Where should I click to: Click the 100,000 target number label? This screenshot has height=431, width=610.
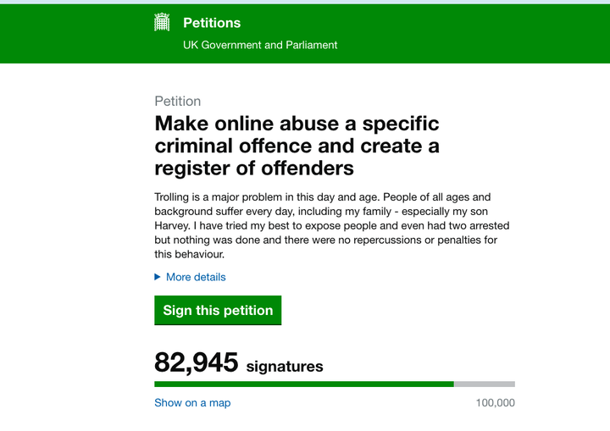496,402
